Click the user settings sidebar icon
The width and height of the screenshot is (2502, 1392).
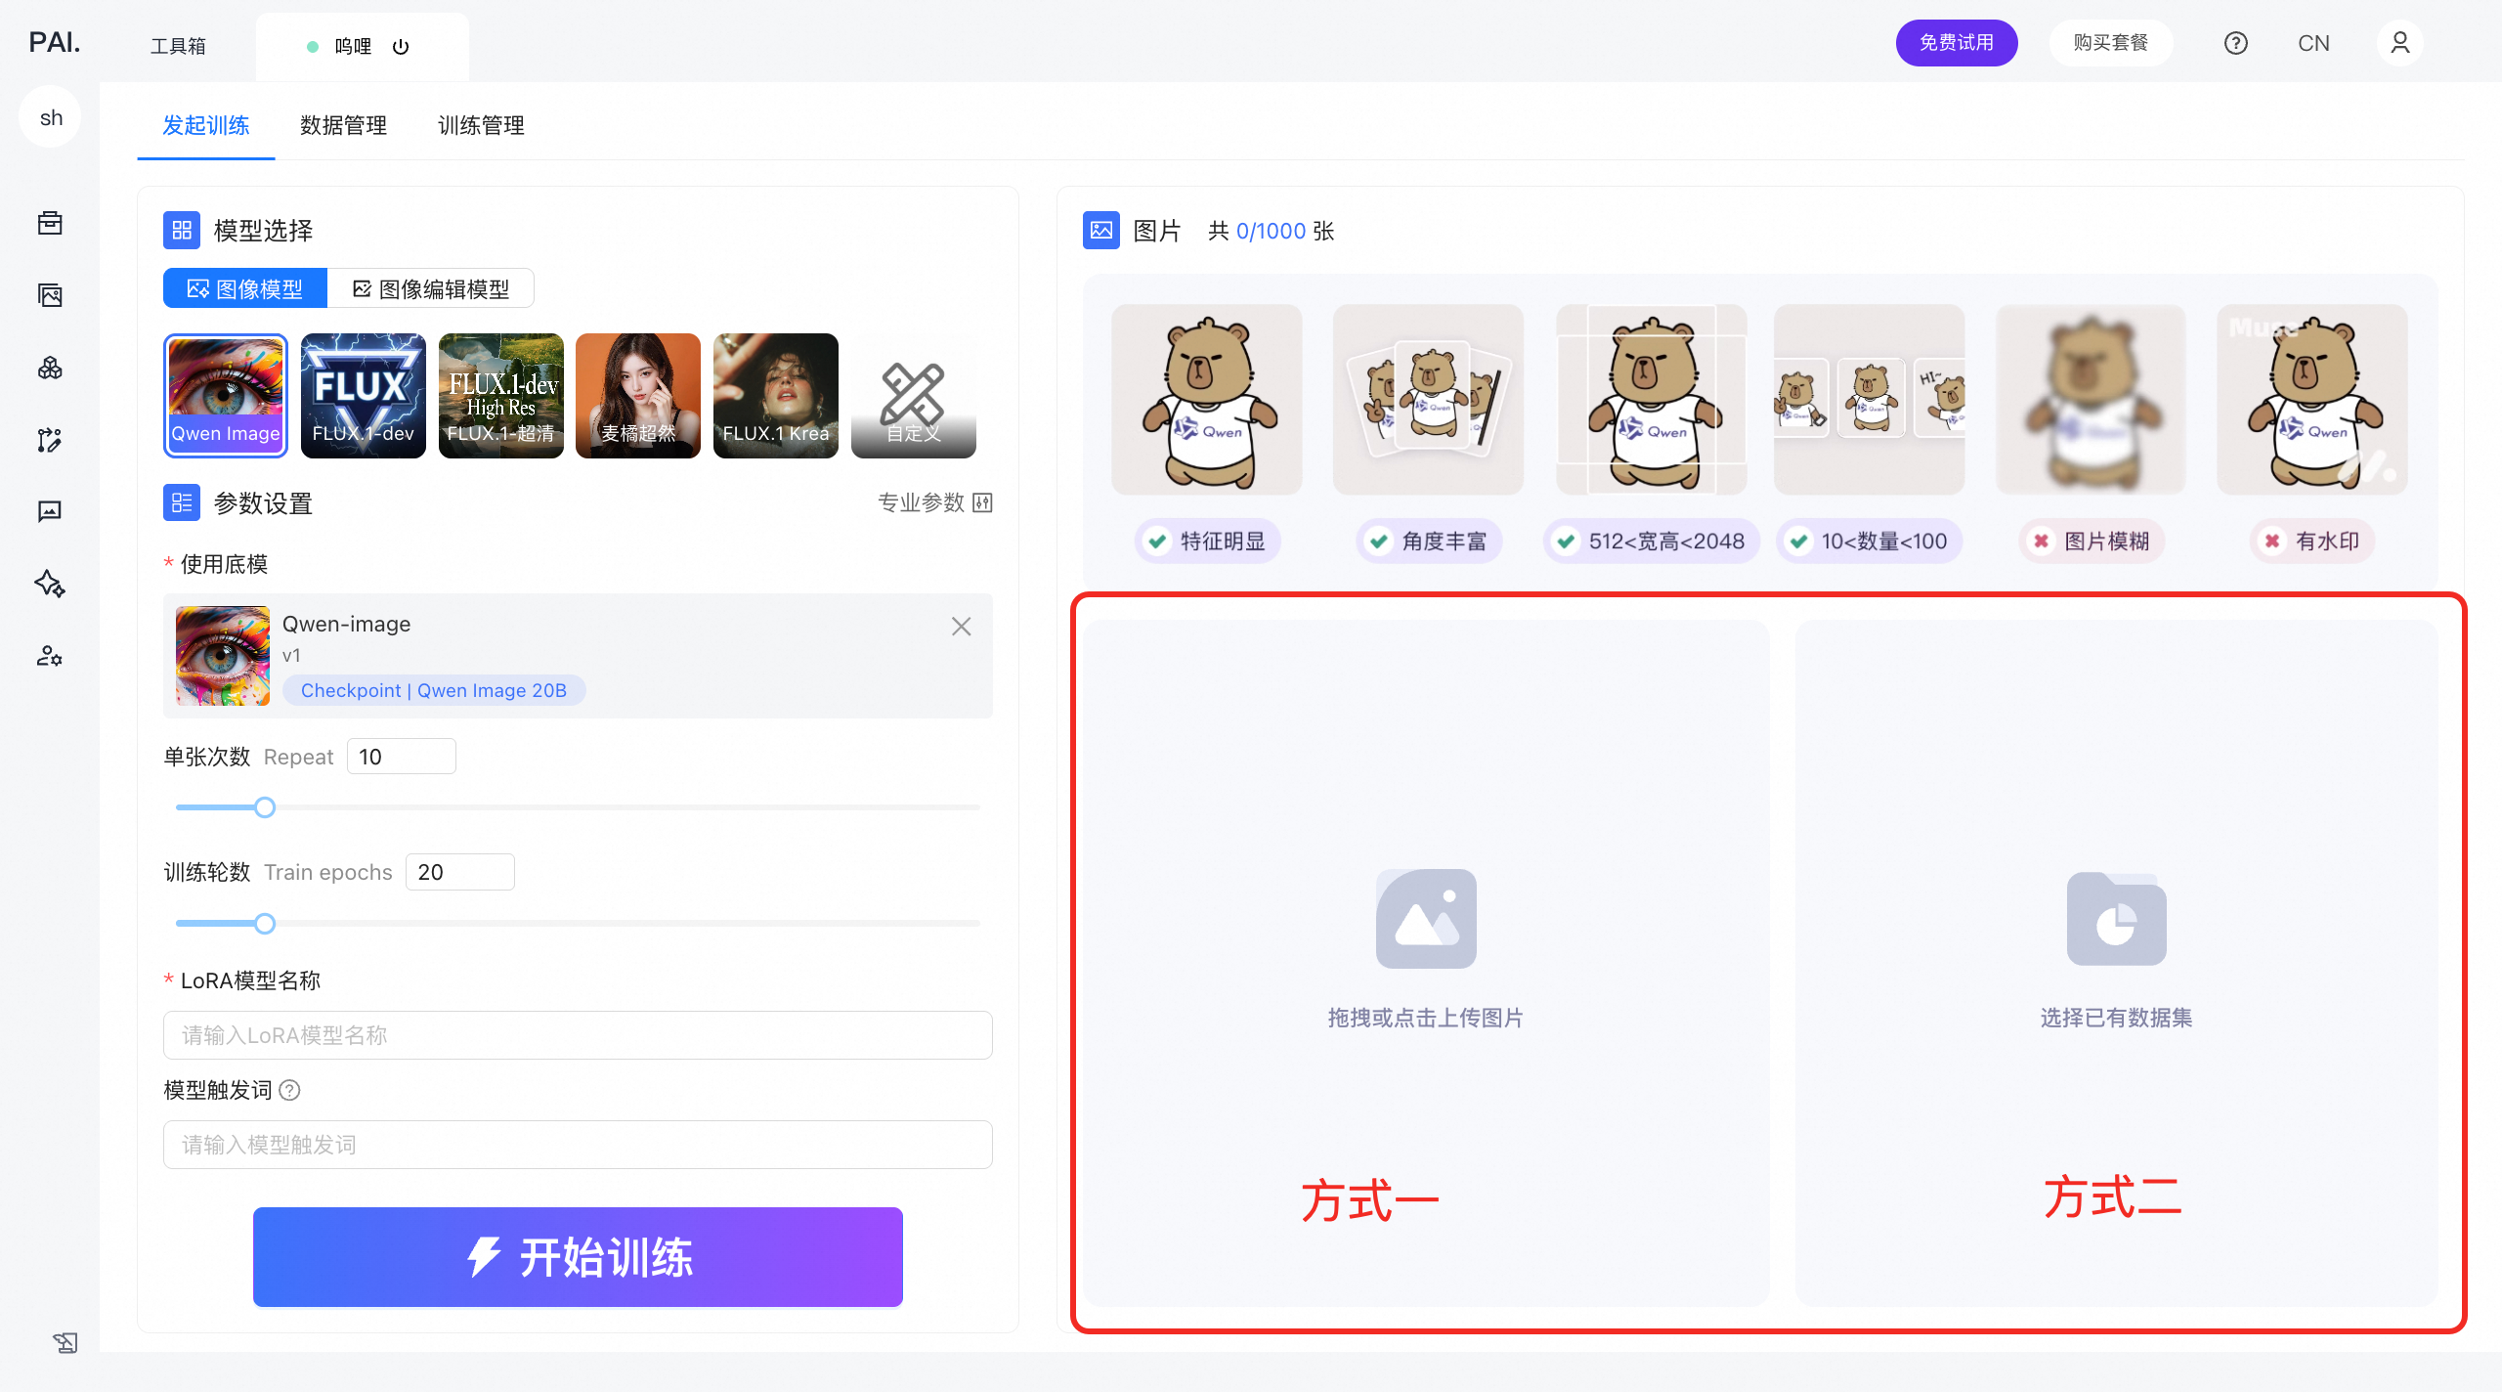[x=50, y=656]
